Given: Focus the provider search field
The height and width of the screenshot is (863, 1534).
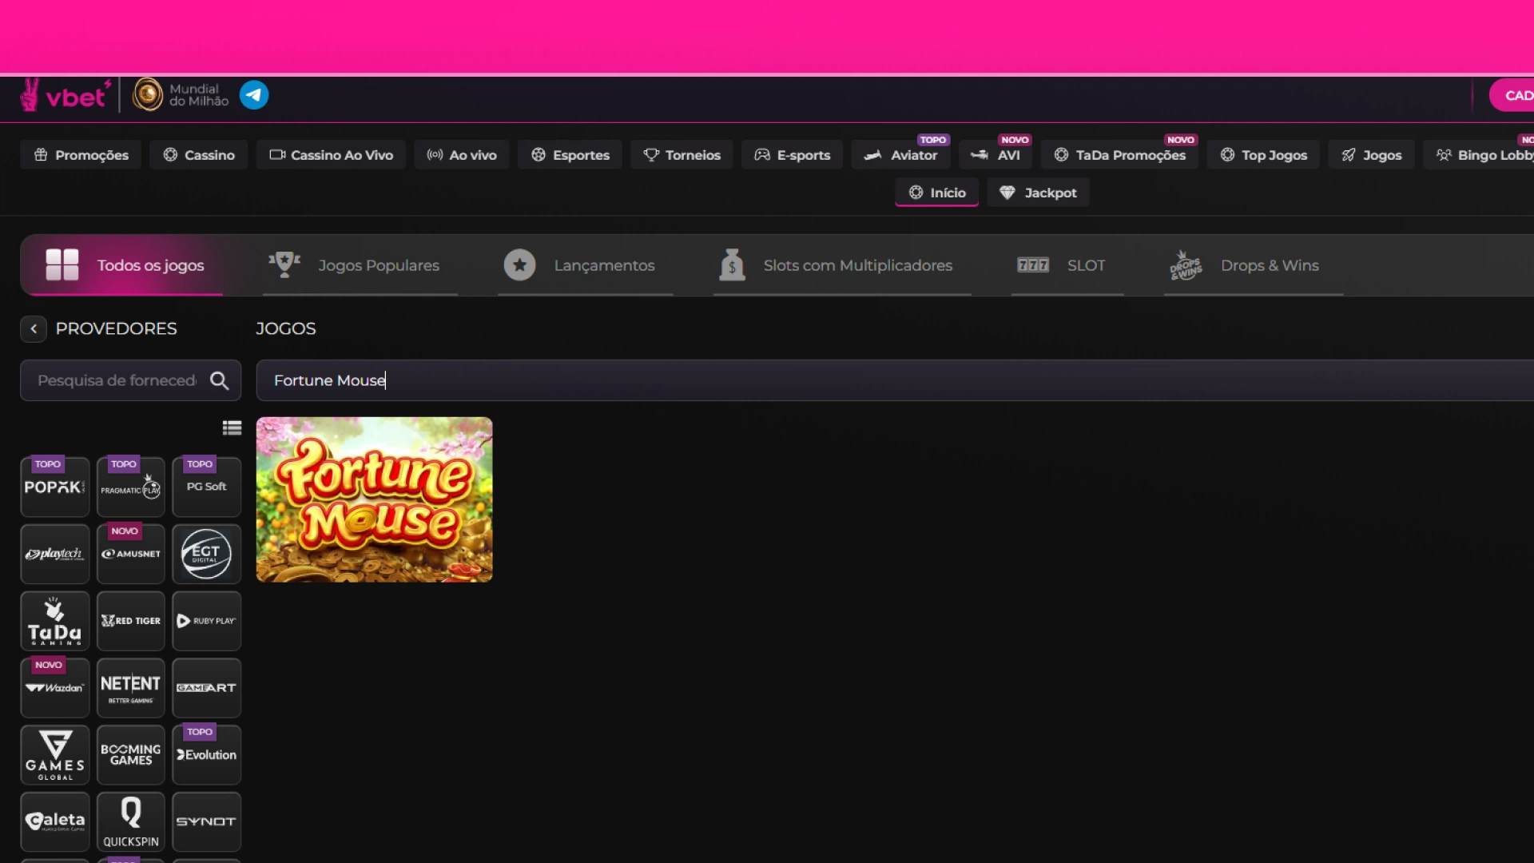Looking at the screenshot, I should click(x=116, y=380).
